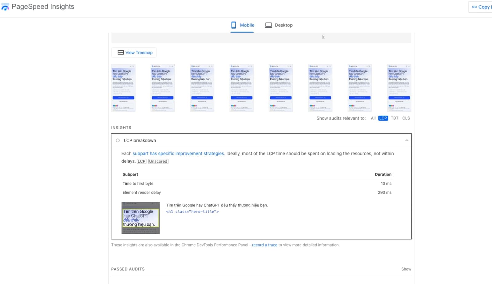492x284 pixels.
Task: Show audits relevant to All
Action: click(373, 118)
